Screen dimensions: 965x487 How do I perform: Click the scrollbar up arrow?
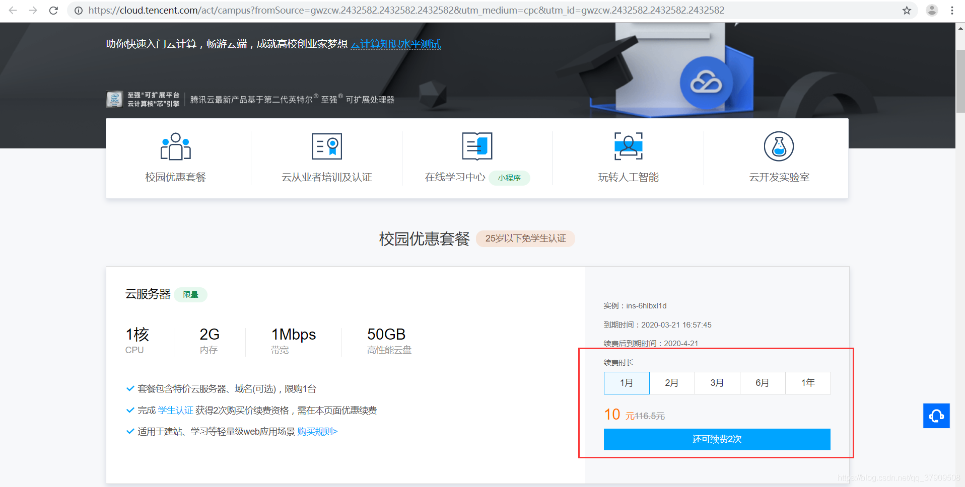click(960, 29)
